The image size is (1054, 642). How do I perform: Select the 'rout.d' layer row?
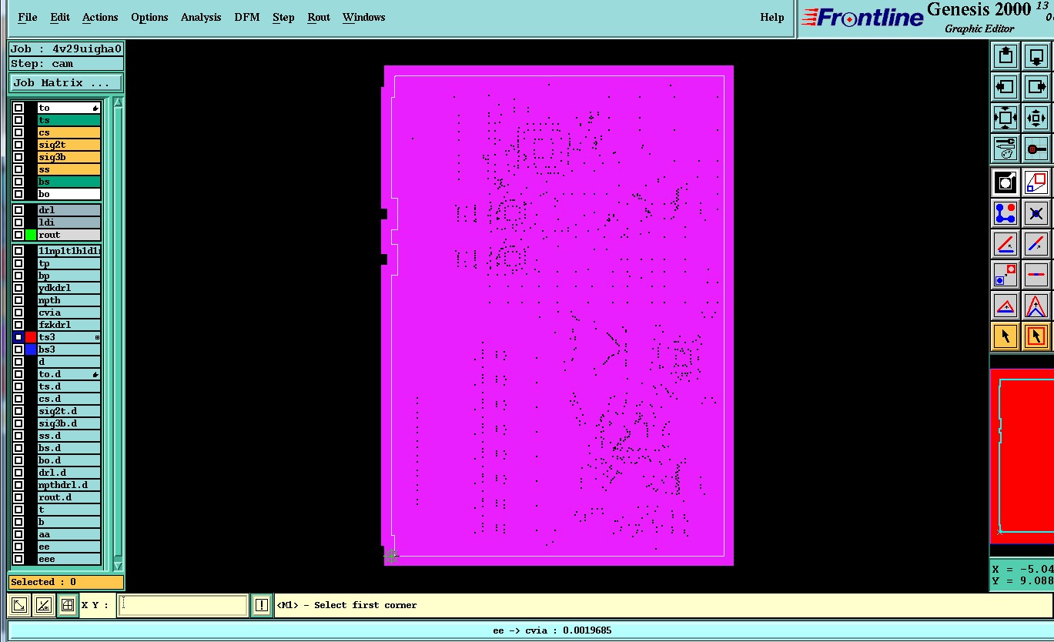[x=69, y=497]
